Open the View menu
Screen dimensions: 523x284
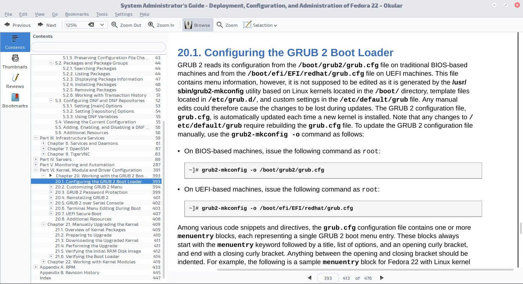pos(40,14)
